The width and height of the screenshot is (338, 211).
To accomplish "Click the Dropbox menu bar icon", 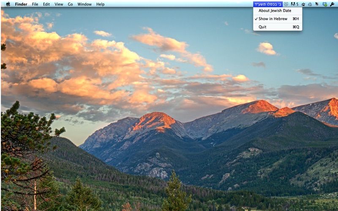I will [324, 4].
